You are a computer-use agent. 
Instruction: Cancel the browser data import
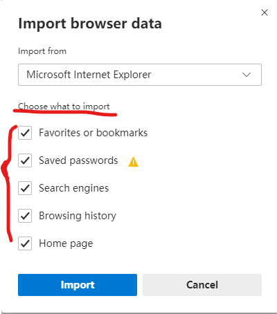click(202, 285)
